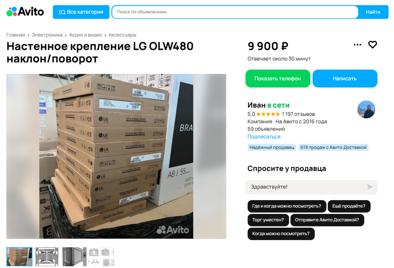Open "Аксессуары" breadcrumb
394x268 pixels.
point(122,35)
